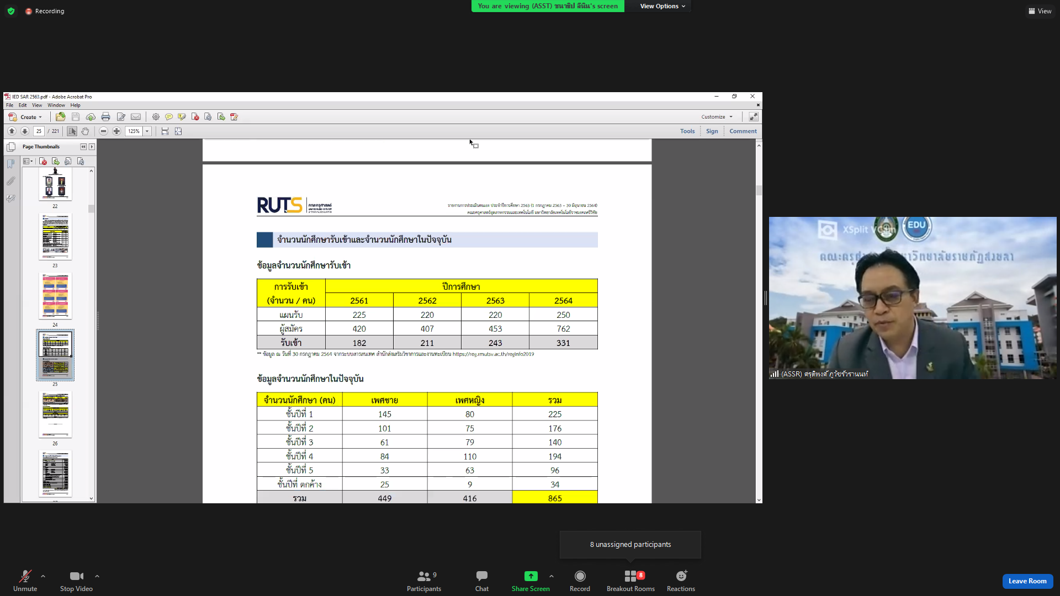Print the PDF using the printer icon
This screenshot has height=596, width=1060.
coord(105,117)
